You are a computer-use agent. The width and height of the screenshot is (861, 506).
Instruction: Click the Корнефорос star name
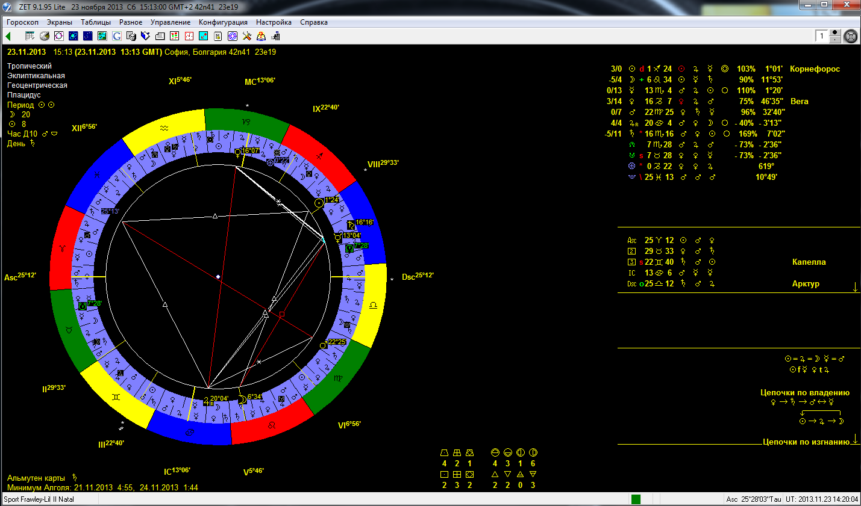[x=815, y=69]
